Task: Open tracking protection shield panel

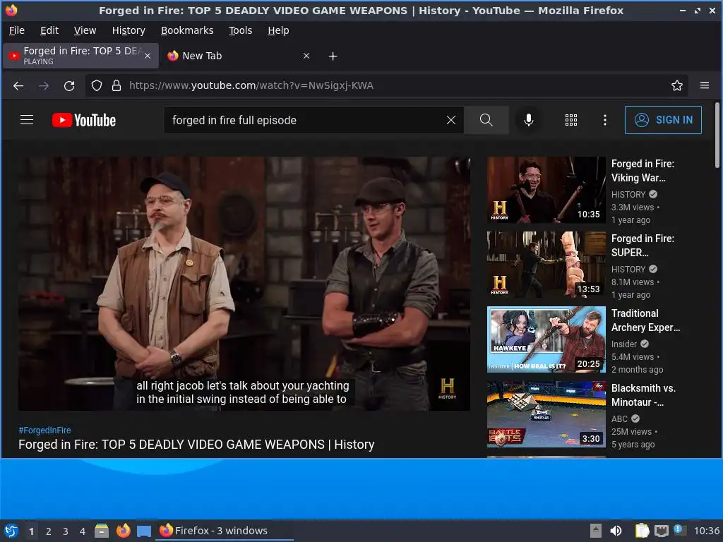Action: (x=96, y=85)
